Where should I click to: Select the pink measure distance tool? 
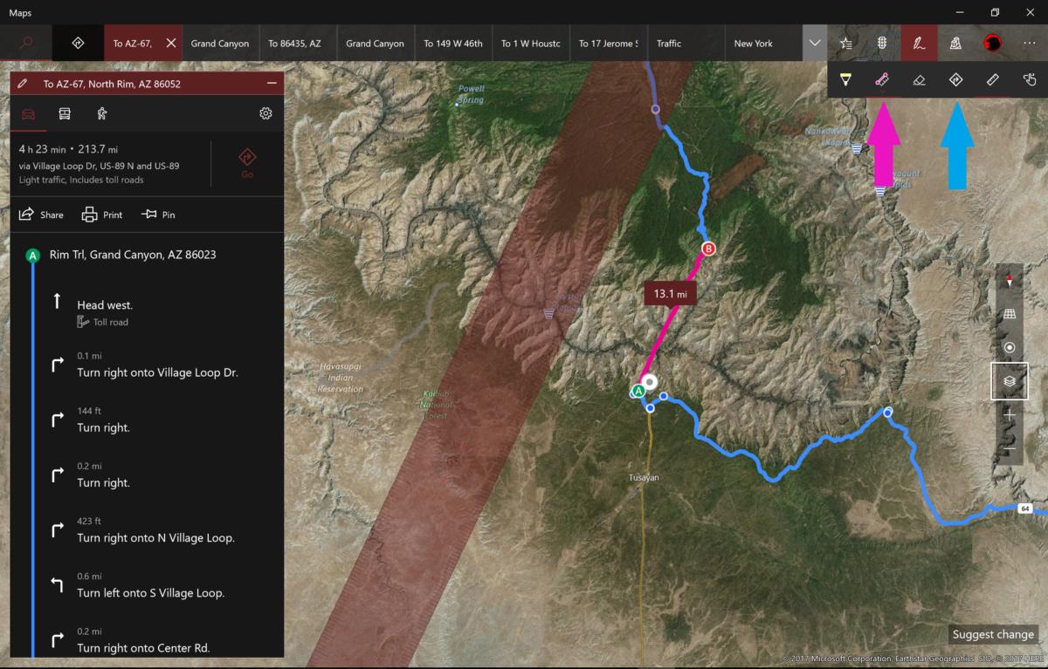coord(882,79)
